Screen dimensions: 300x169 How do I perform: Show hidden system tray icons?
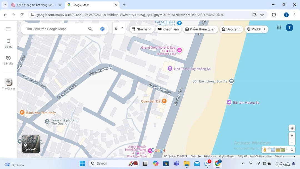click(x=243, y=163)
